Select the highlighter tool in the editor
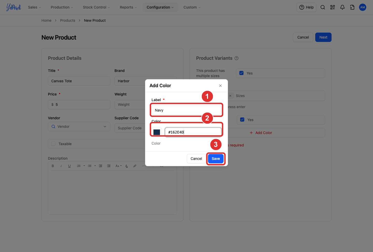 (135, 166)
